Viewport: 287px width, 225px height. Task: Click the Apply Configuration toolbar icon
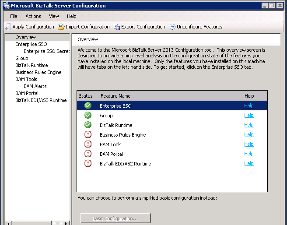coord(8,27)
